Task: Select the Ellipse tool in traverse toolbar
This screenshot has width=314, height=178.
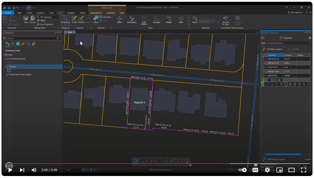Action: [299, 84]
